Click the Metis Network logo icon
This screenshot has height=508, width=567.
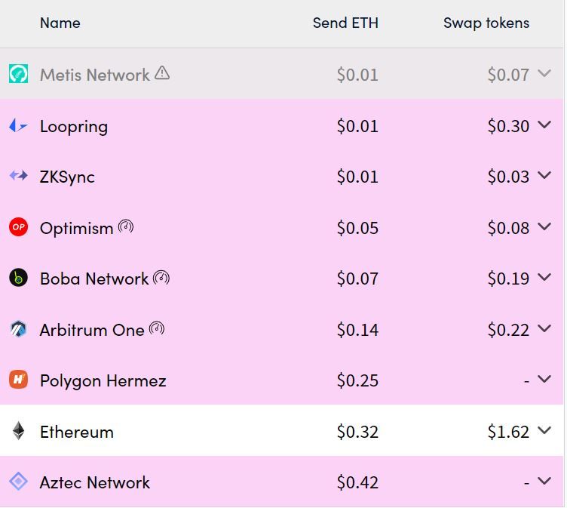(18, 74)
